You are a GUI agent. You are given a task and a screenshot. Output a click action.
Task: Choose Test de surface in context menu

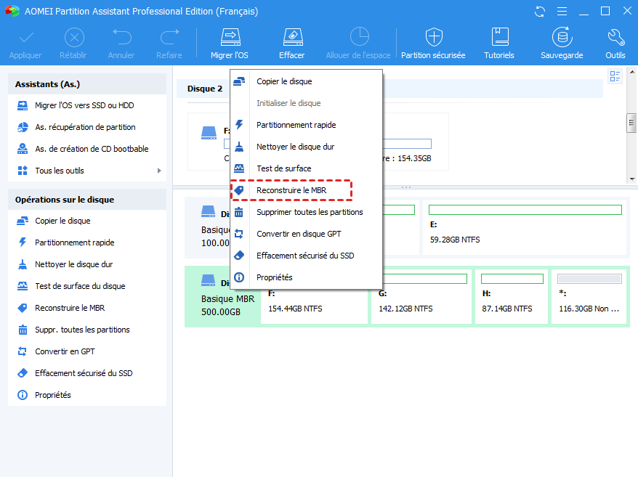point(306,168)
